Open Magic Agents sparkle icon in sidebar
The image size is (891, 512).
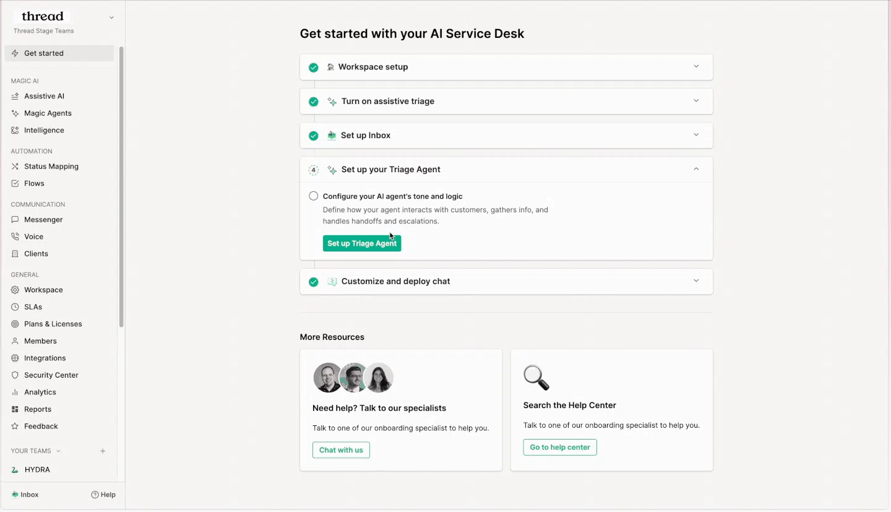15,113
